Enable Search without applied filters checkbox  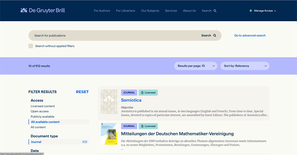31,46
